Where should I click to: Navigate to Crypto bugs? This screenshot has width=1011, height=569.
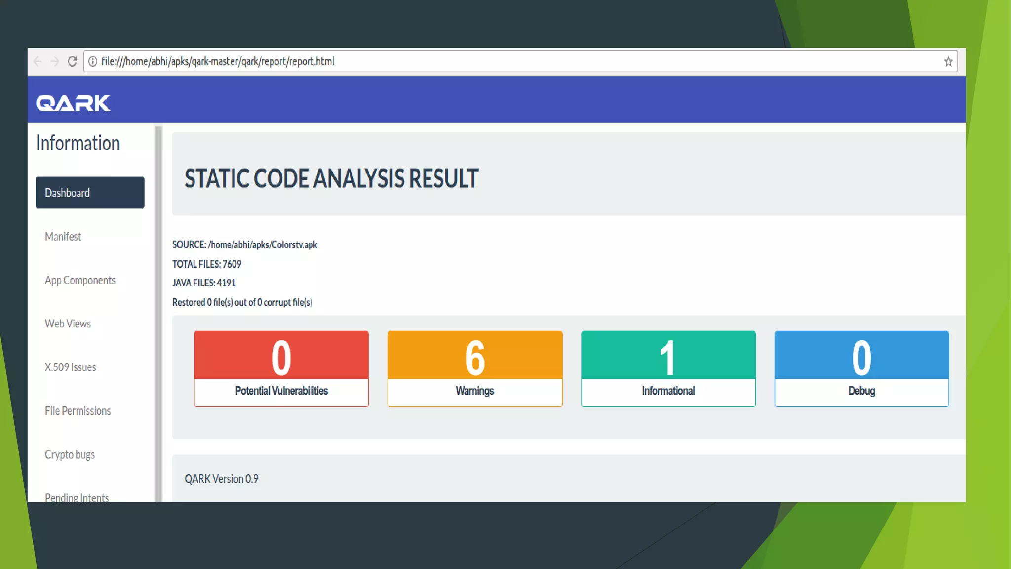[70, 454]
